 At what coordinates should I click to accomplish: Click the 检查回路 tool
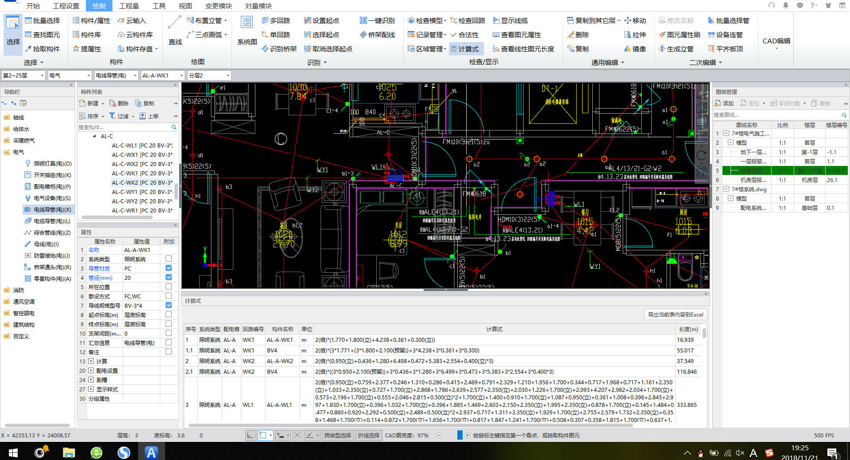467,21
